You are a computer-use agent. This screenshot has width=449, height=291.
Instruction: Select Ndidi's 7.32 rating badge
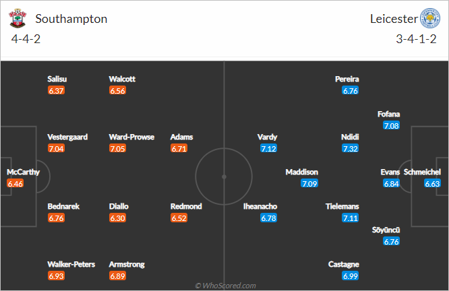click(x=350, y=148)
